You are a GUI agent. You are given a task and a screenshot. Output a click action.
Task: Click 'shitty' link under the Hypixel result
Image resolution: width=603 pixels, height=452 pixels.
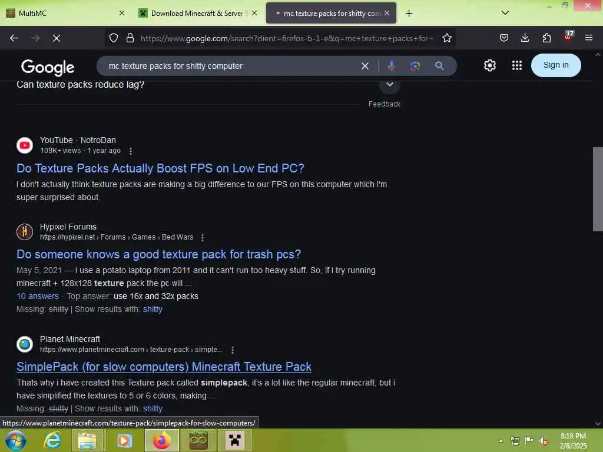tap(153, 310)
